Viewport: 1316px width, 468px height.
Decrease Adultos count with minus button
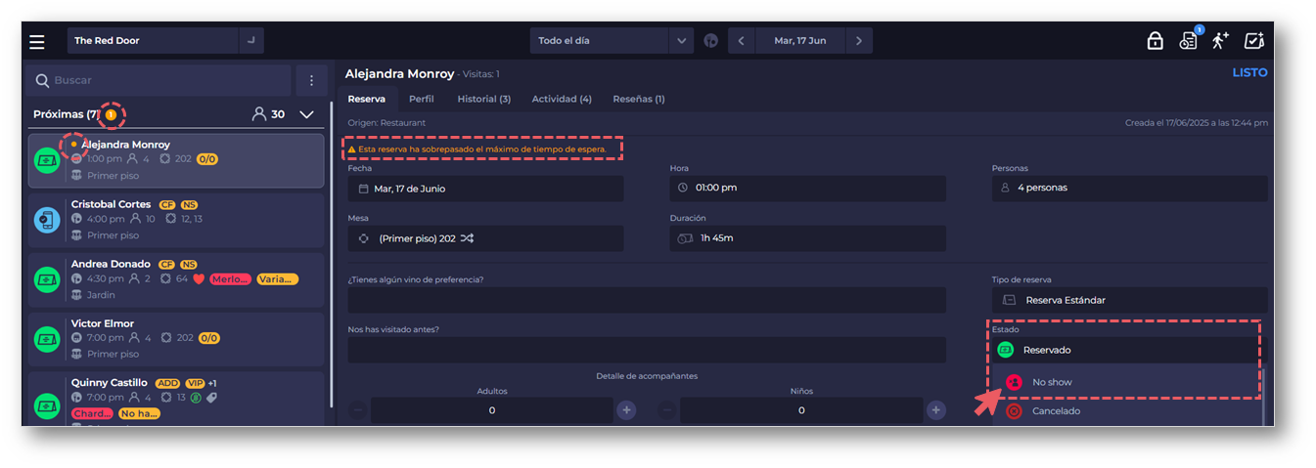(358, 410)
